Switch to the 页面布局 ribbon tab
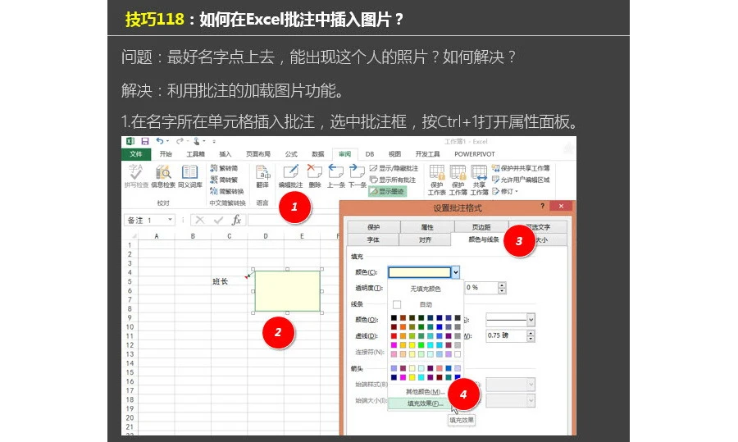Screen dimensions: 738x442 258,154
